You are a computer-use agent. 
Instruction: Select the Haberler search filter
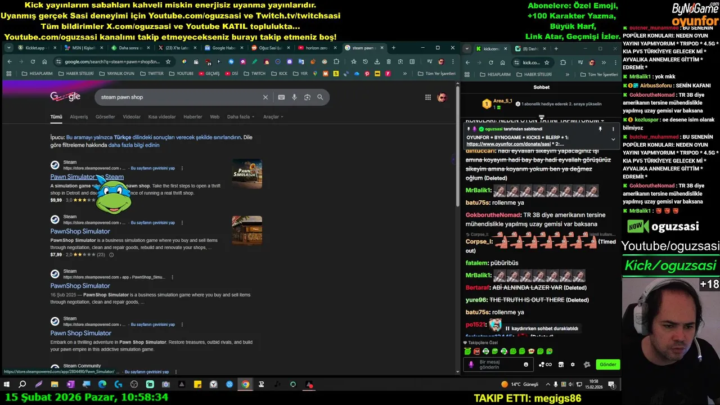[x=192, y=117]
